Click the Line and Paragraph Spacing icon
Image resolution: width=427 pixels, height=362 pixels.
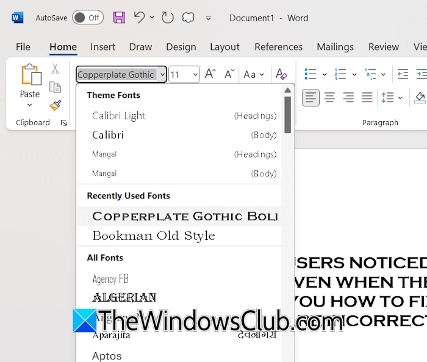click(x=387, y=97)
